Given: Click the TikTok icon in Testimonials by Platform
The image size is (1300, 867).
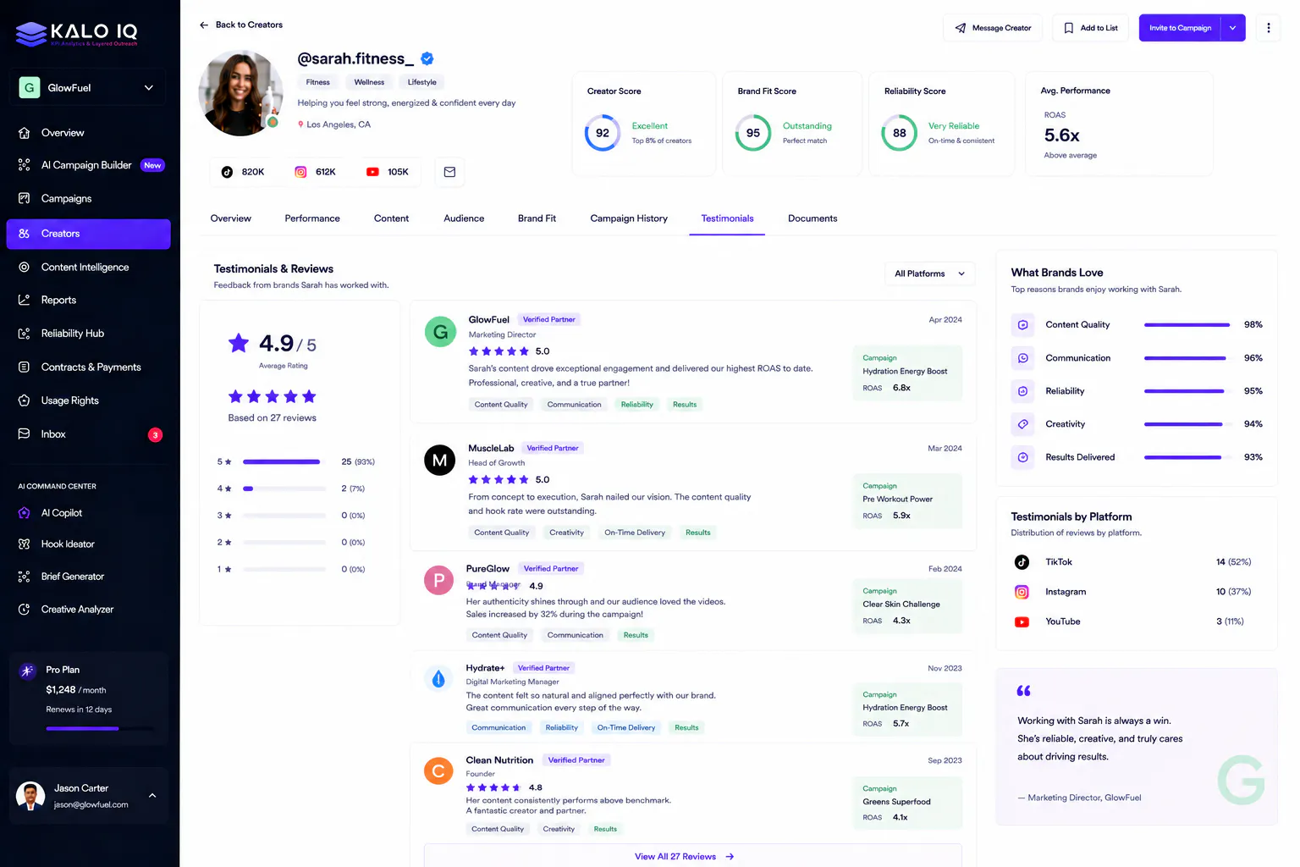Looking at the screenshot, I should tap(1022, 562).
